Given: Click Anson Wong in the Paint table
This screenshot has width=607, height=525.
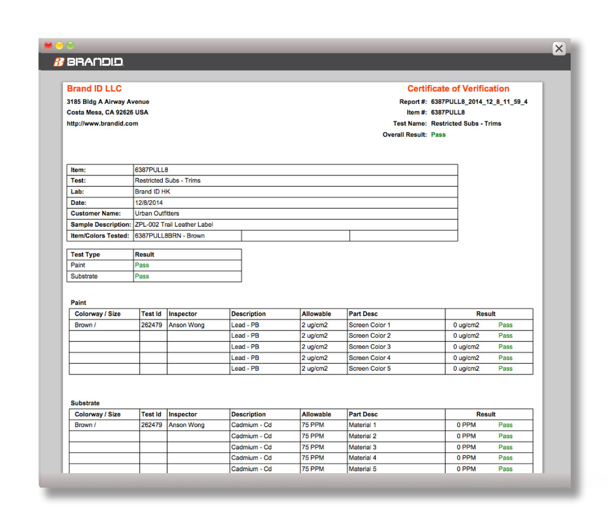Looking at the screenshot, I should coord(186,325).
